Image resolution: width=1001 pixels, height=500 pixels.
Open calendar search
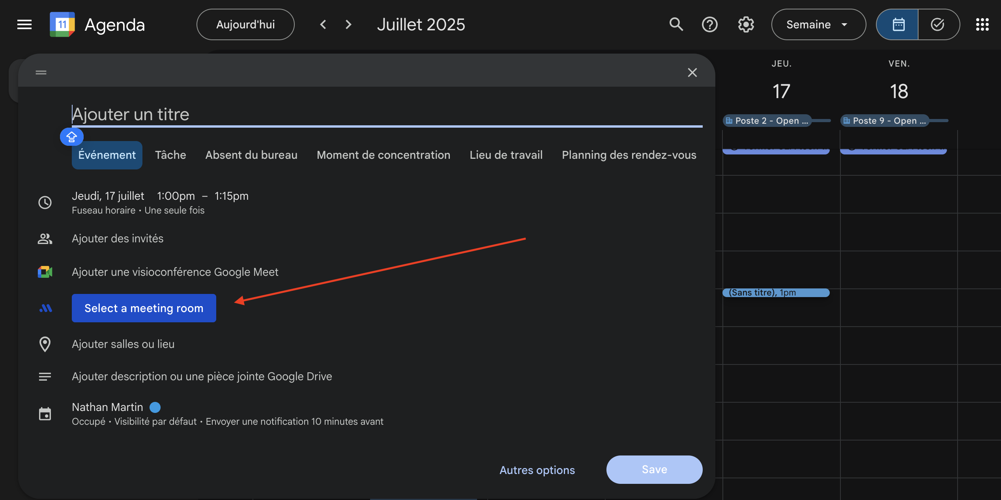click(x=676, y=24)
